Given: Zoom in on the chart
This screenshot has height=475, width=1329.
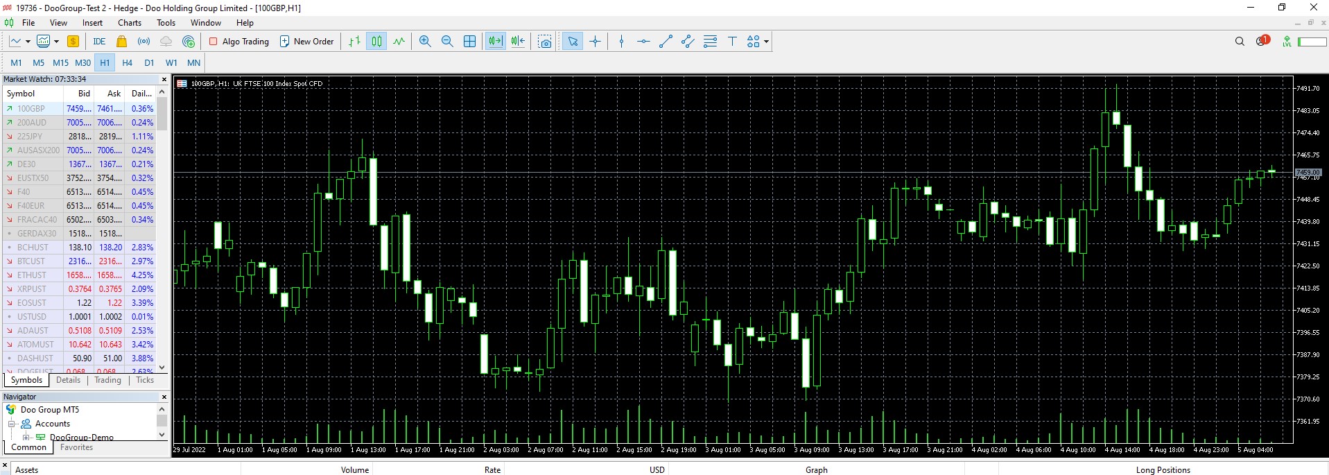Looking at the screenshot, I should 425,42.
